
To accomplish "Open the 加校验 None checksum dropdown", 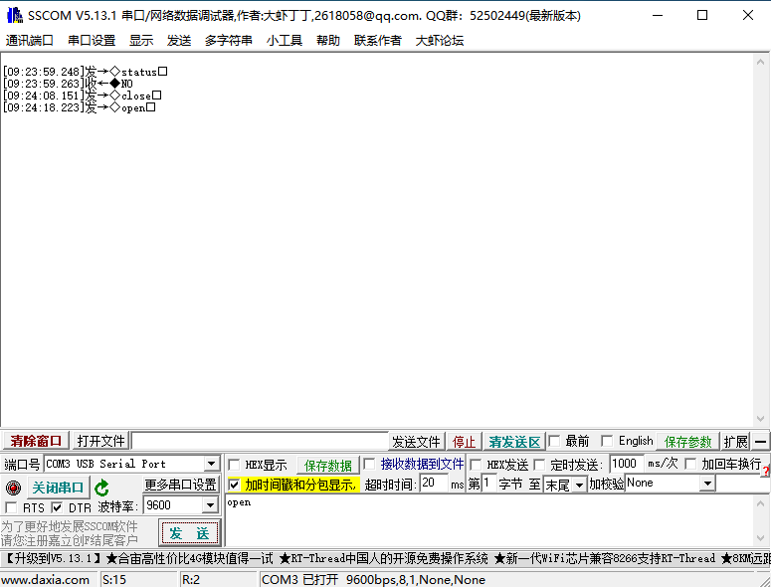I will click(707, 484).
